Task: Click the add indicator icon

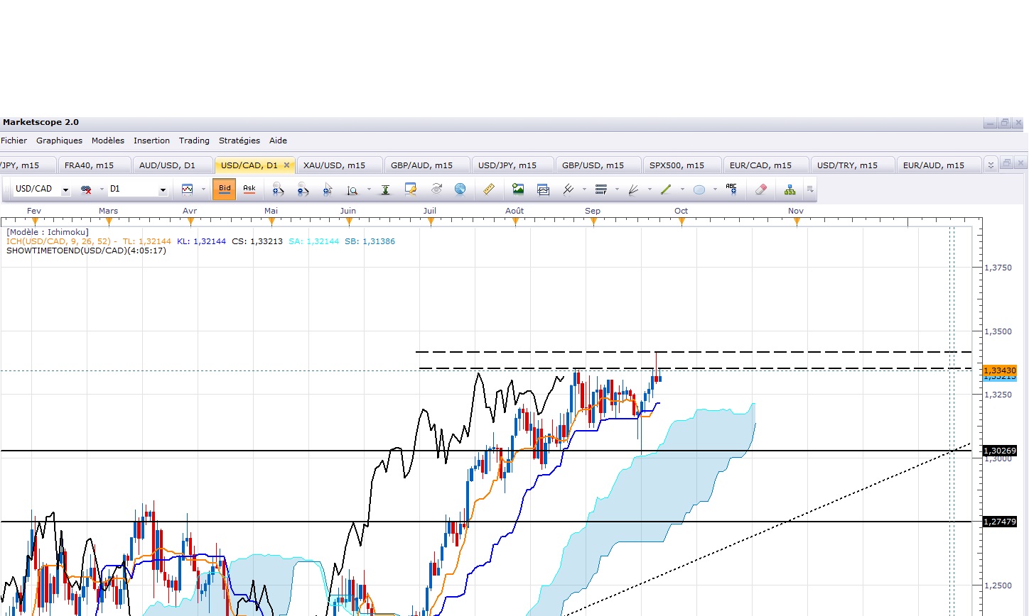Action: [x=569, y=189]
